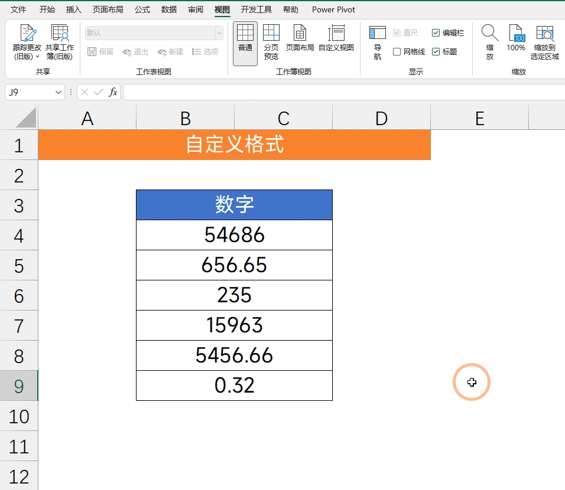
Task: Click the Keep 保留 sheet view button
Action: click(100, 52)
